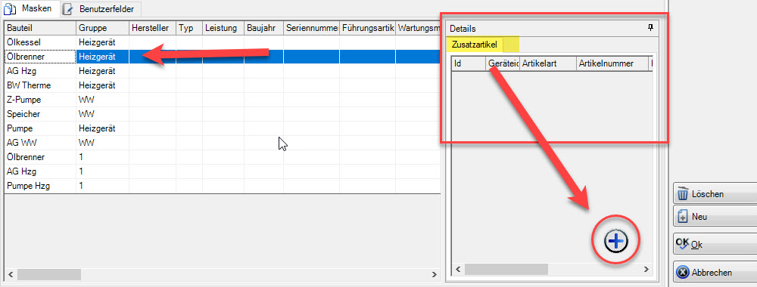Click the Benutzerfelder tab icon
Image resolution: width=757 pixels, height=287 pixels.
[68, 8]
